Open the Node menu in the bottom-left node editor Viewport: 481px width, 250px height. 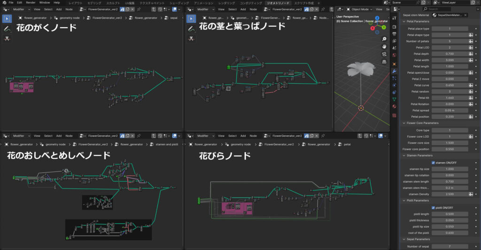[x=69, y=136]
